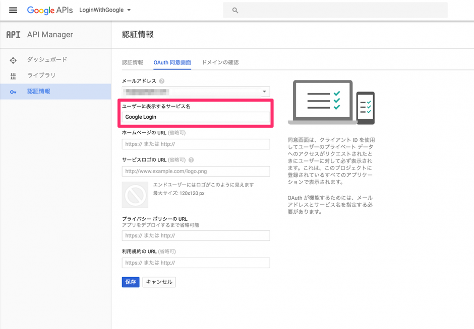
Task: Expand the メールアドレス dropdown
Action: (264, 92)
